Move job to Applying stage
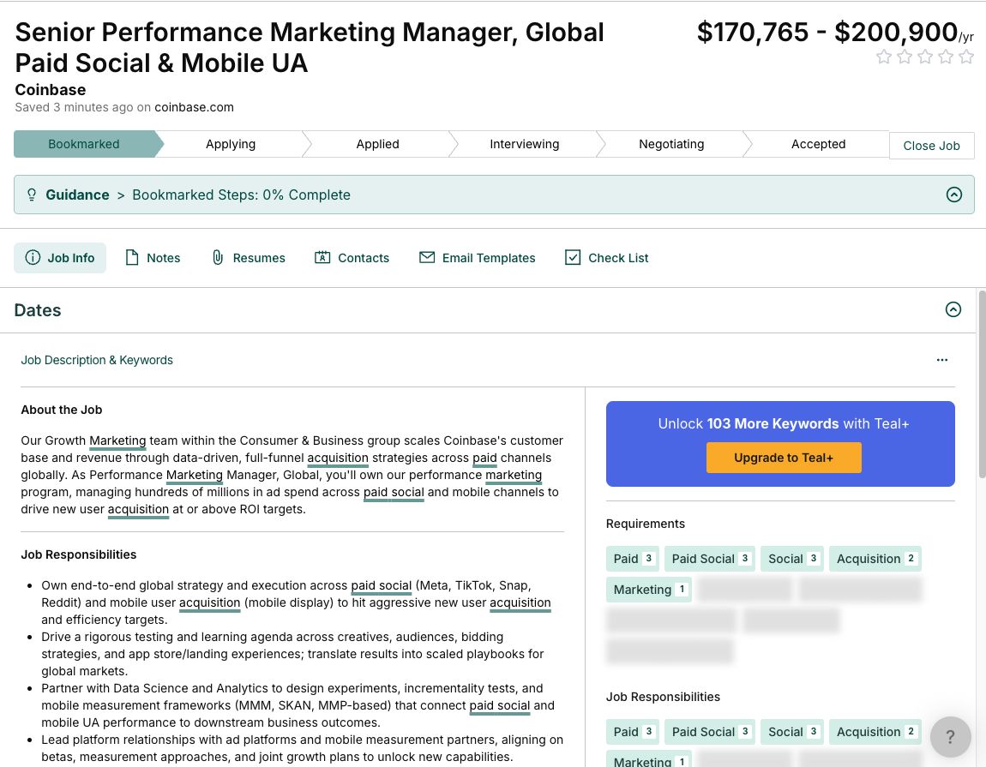The height and width of the screenshot is (767, 986). 231,144
